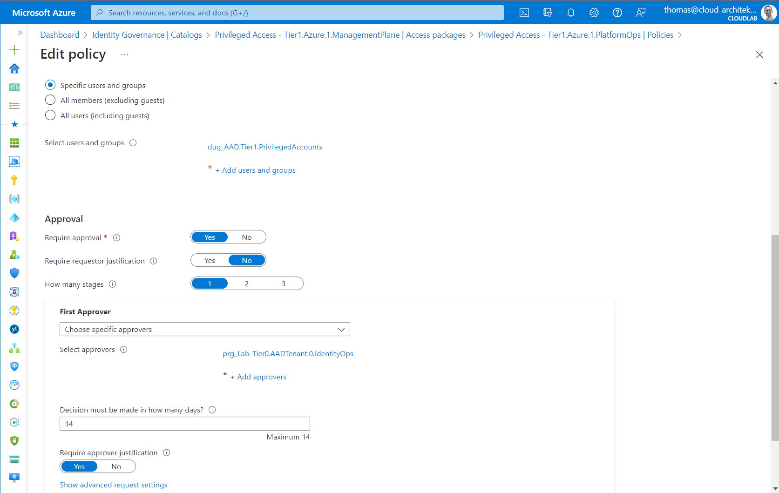Open the Choose specific approvers dropdown
The image size is (779, 493).
tap(205, 330)
